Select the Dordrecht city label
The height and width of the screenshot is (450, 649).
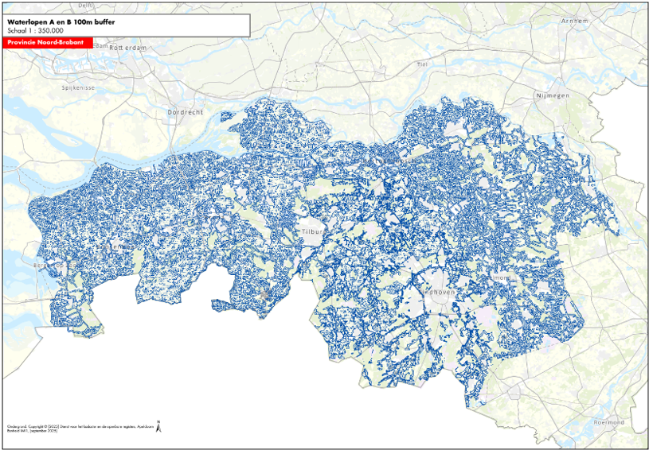[x=186, y=113]
